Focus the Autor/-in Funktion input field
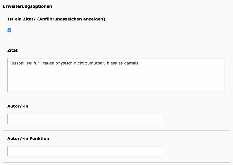The height and width of the screenshot is (165, 233). [85, 151]
